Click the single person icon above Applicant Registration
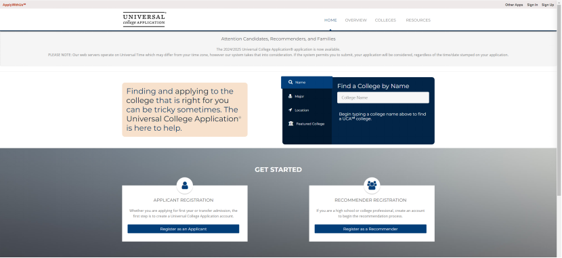 [x=185, y=186]
